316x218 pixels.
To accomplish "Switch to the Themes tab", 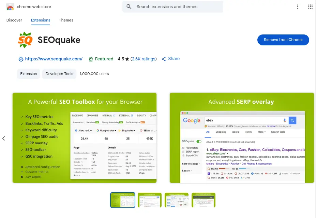I will coord(66,20).
